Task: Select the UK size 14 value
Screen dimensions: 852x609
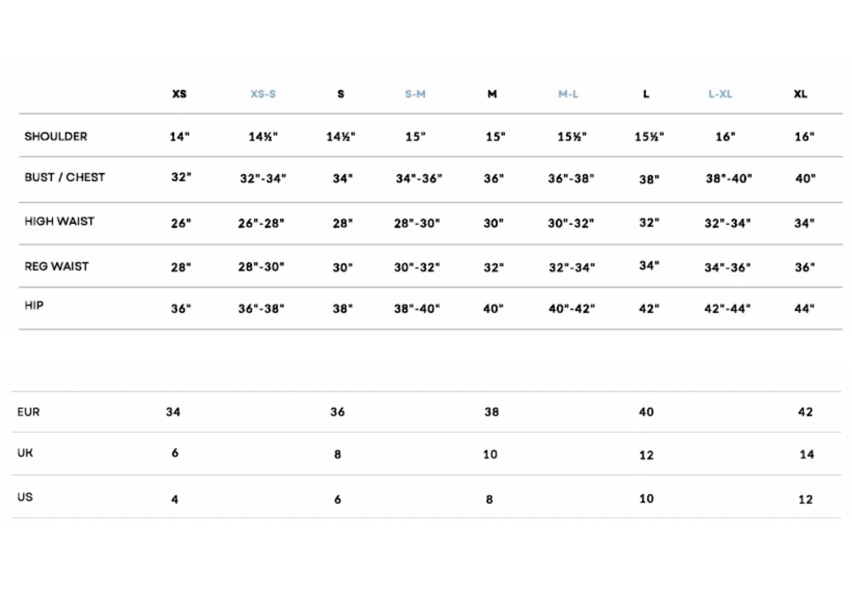Action: tap(807, 454)
